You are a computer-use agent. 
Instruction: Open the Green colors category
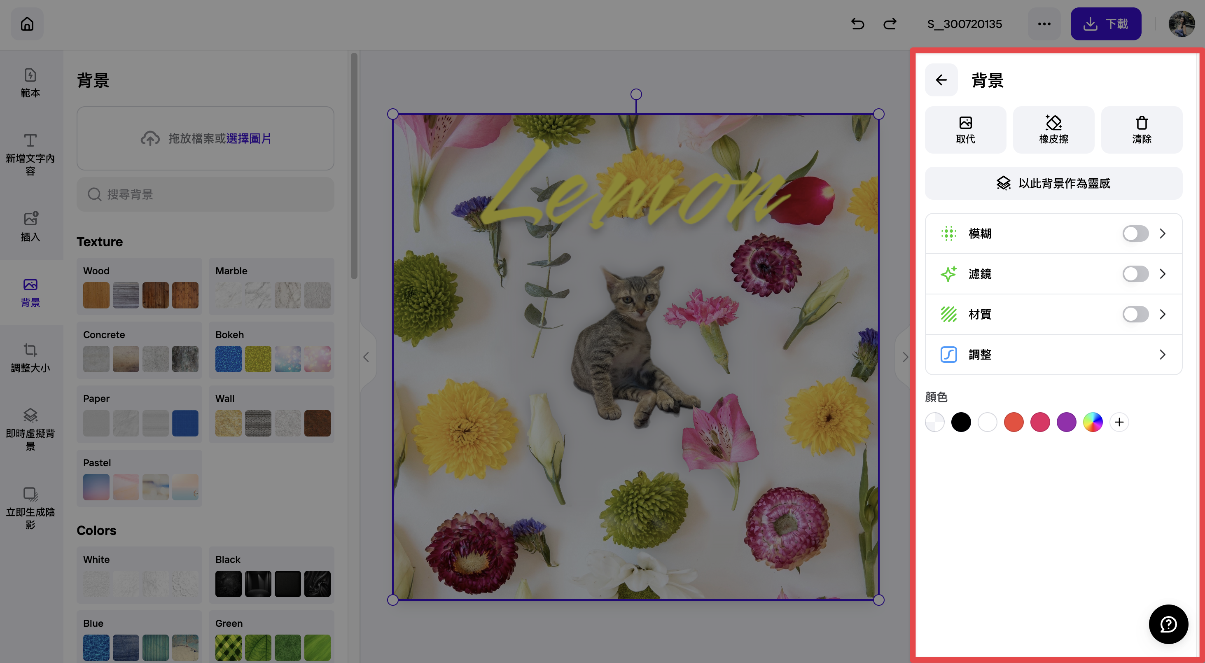point(271,637)
